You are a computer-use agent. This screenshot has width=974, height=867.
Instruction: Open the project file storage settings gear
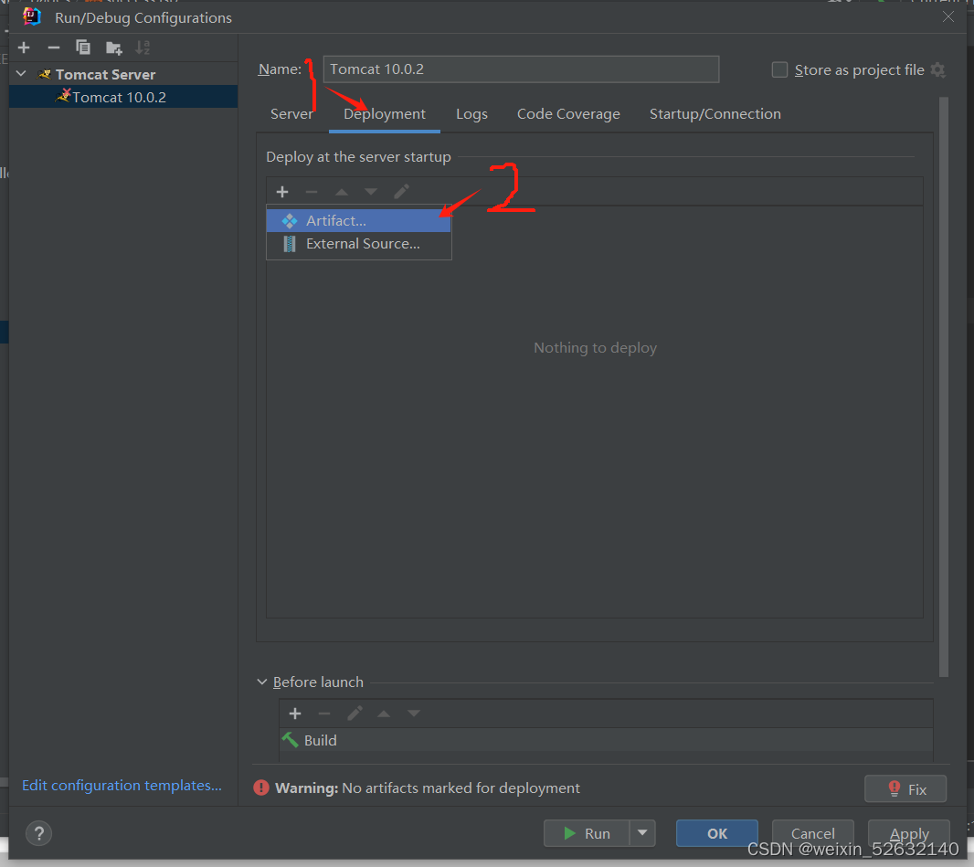[938, 70]
